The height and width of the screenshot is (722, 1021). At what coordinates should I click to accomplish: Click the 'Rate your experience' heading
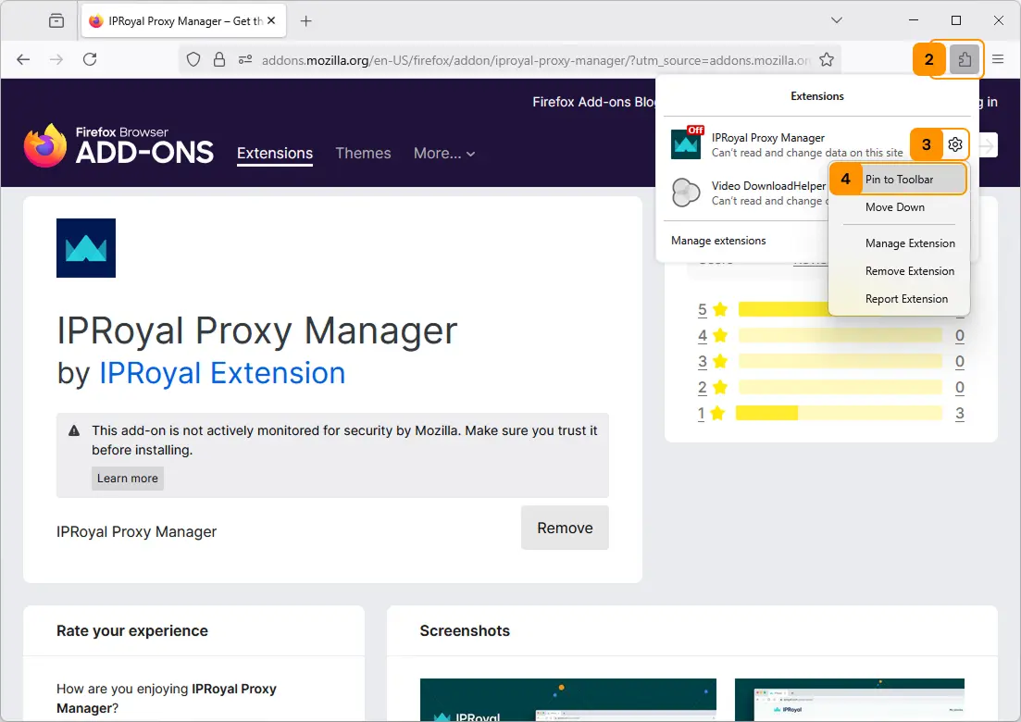tap(132, 631)
